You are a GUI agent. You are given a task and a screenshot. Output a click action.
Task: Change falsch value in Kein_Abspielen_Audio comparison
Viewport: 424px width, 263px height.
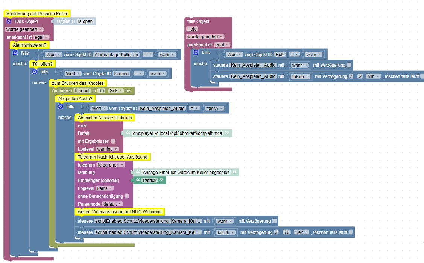(x=215, y=109)
